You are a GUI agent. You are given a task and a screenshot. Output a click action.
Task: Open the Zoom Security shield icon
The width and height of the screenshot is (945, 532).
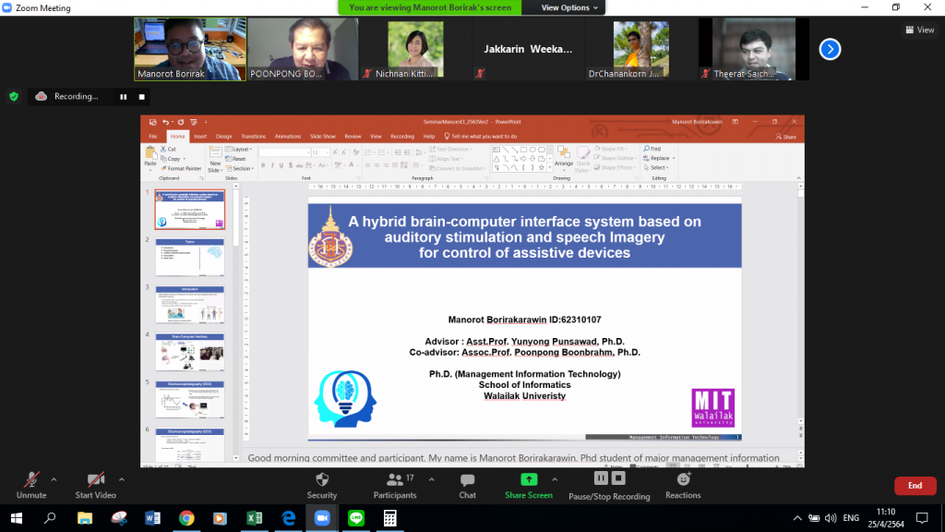(321, 480)
